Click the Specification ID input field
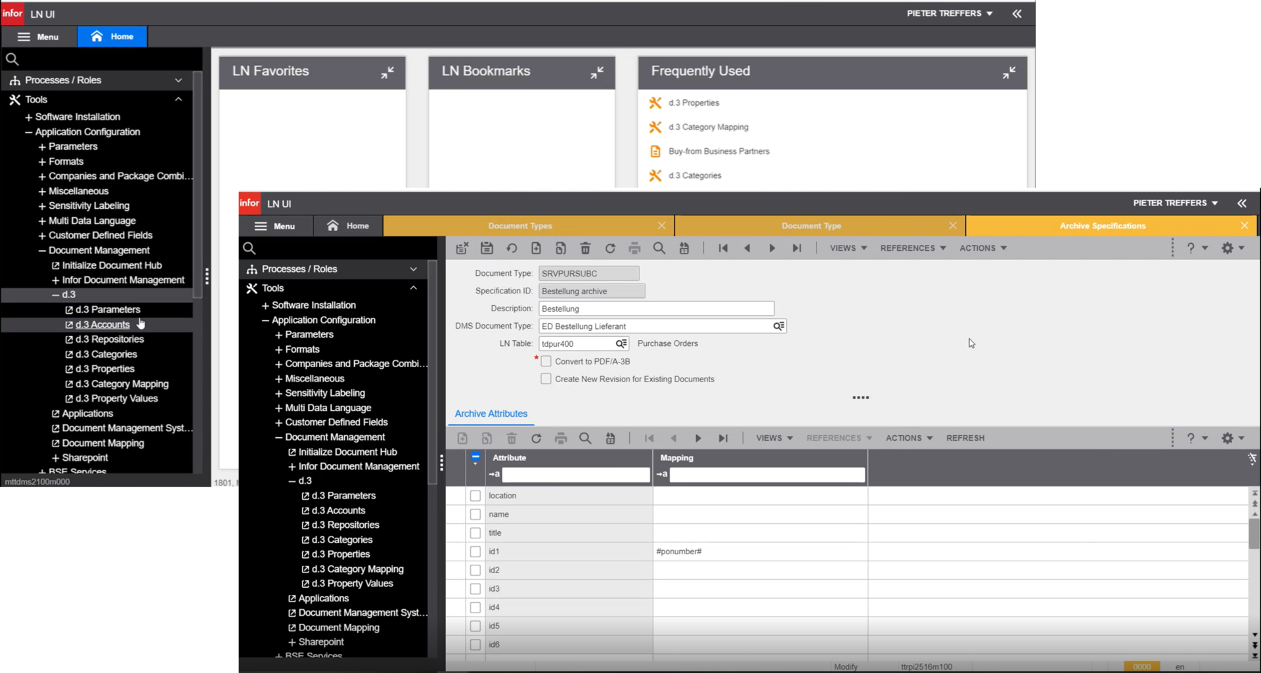 [591, 290]
